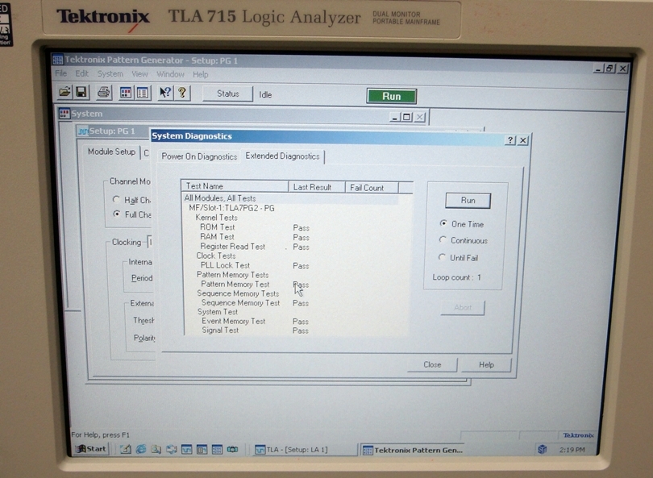
Task: Click Help button in diagnostics dialog
Action: tap(486, 364)
